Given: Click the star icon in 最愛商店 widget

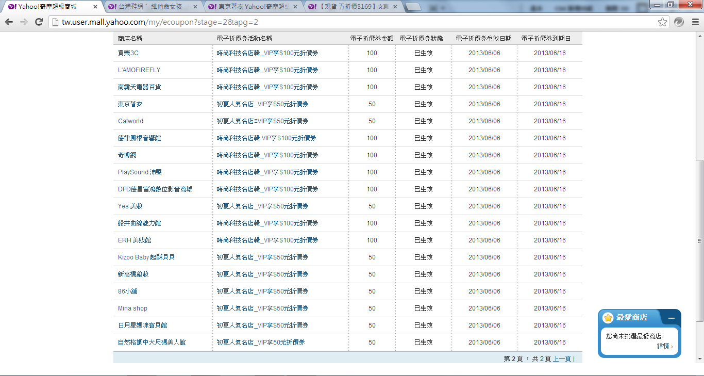Looking at the screenshot, I should coord(608,318).
